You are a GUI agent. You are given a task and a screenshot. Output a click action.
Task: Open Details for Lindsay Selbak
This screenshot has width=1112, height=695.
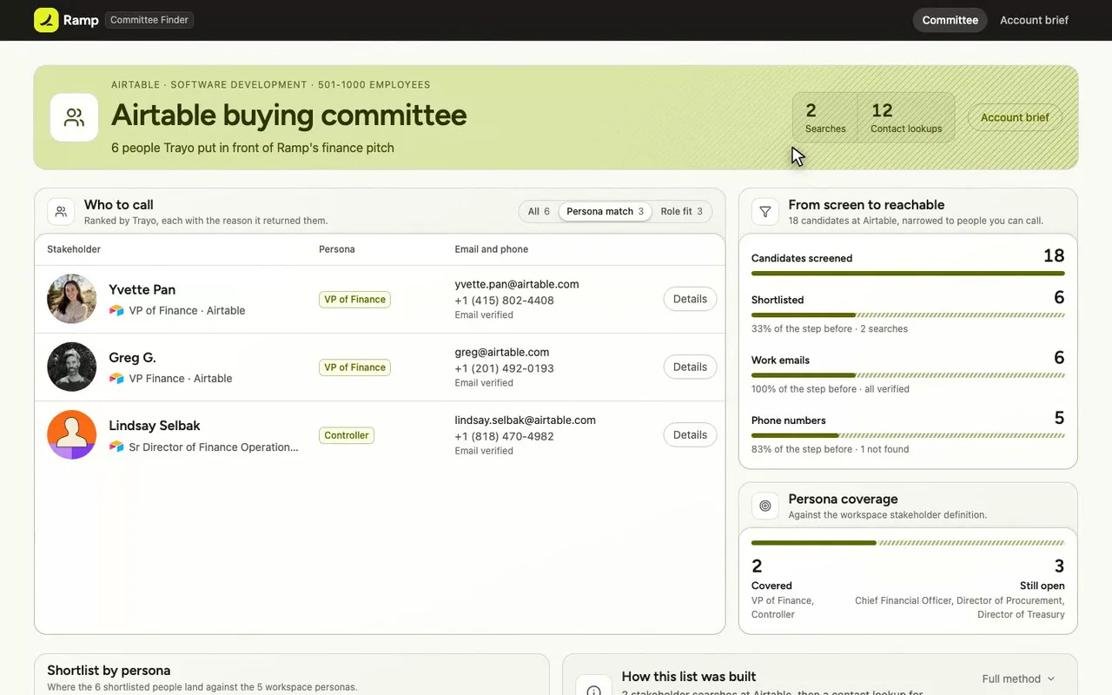690,434
